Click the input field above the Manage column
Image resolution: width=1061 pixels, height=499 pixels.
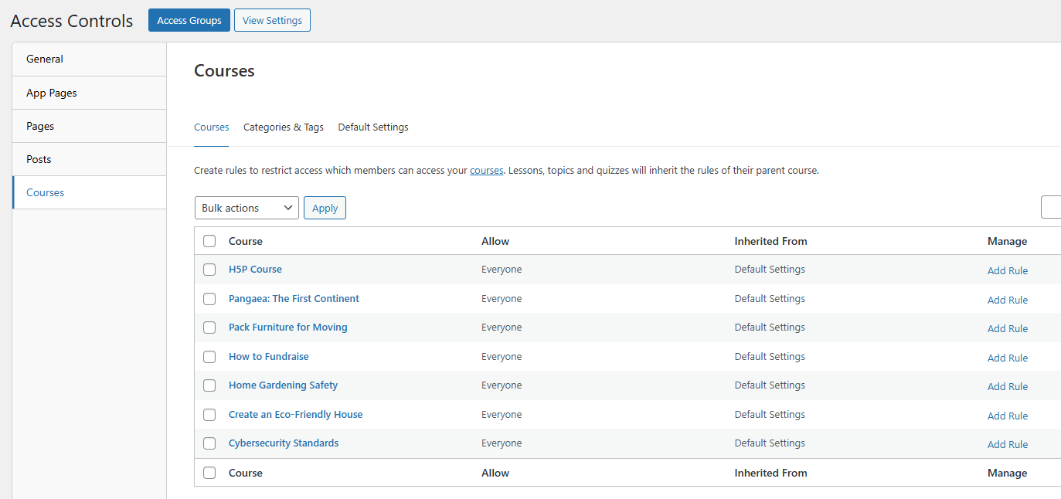1056,207
